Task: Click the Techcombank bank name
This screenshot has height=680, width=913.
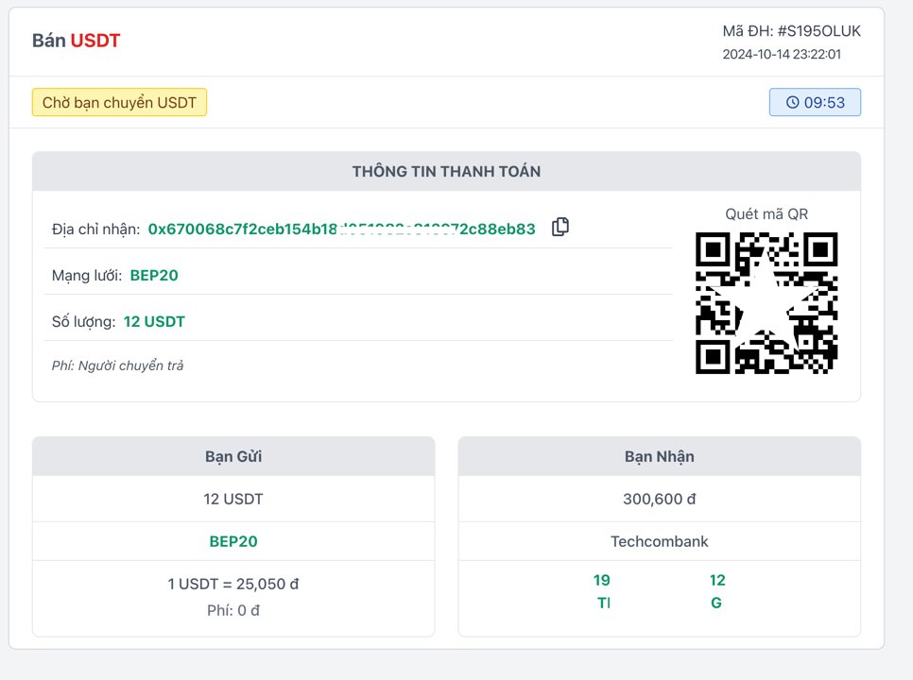Action: (659, 541)
